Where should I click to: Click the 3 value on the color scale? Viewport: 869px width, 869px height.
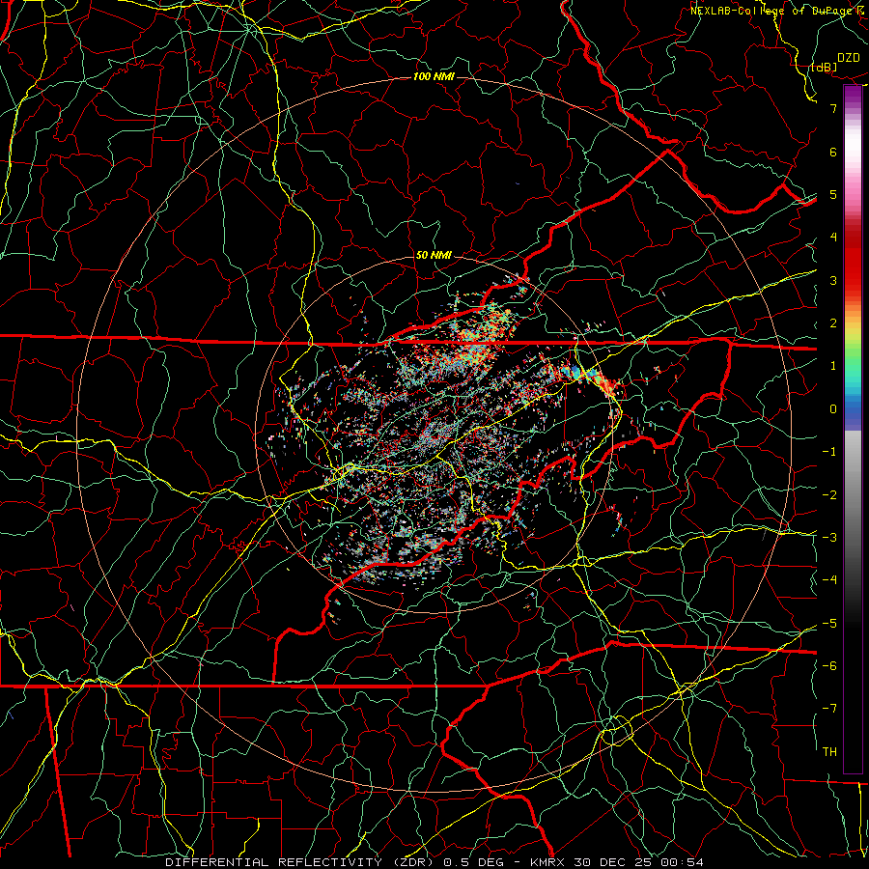833,280
